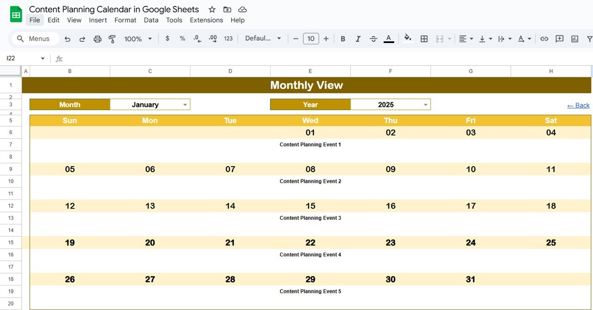Toggle bold formatting

pos(343,39)
